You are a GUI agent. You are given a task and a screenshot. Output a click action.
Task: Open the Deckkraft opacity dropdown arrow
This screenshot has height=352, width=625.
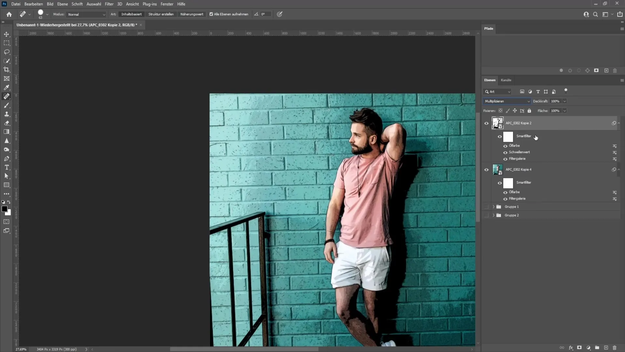pyautogui.click(x=564, y=101)
